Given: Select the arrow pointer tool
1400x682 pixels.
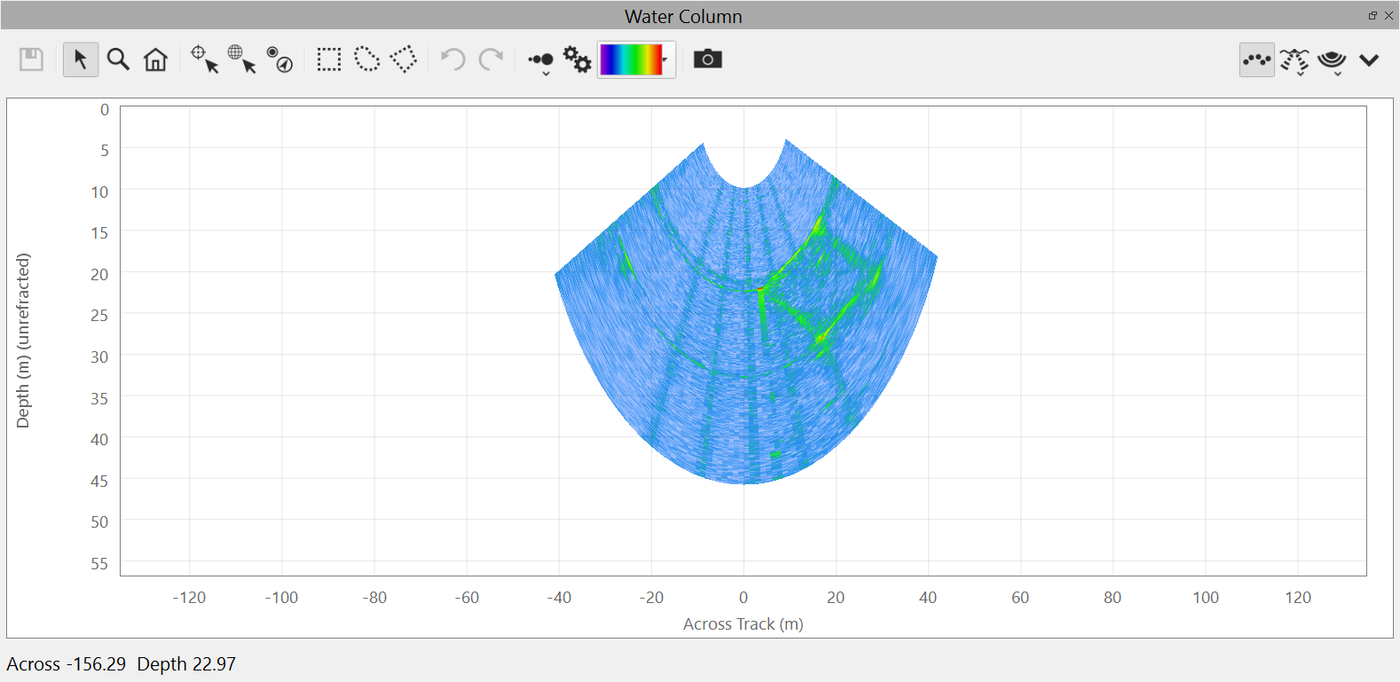Looking at the screenshot, I should (81, 59).
